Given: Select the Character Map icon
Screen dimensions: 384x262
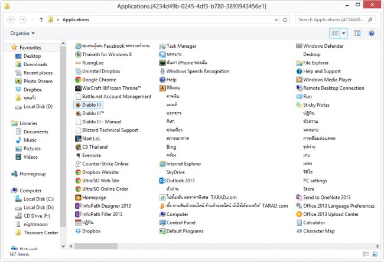Looking at the screenshot, I should point(299,231).
